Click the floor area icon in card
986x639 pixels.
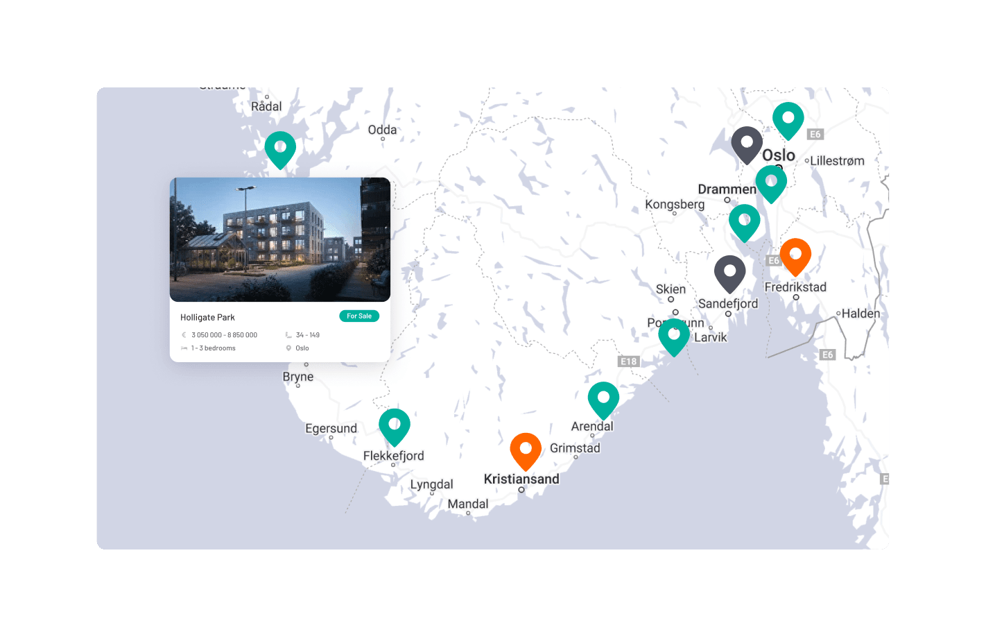coord(288,335)
